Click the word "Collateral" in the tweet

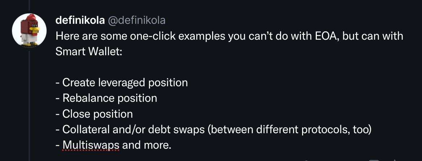(x=87, y=130)
